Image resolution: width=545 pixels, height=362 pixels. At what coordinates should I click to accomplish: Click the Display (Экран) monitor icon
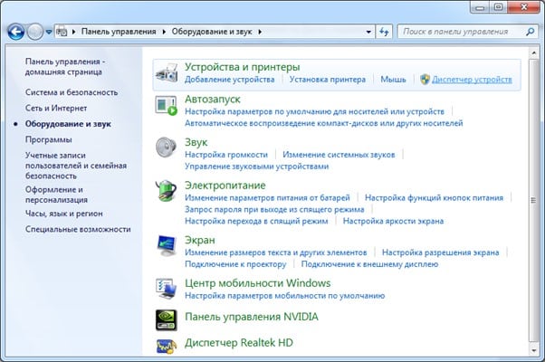(x=167, y=246)
